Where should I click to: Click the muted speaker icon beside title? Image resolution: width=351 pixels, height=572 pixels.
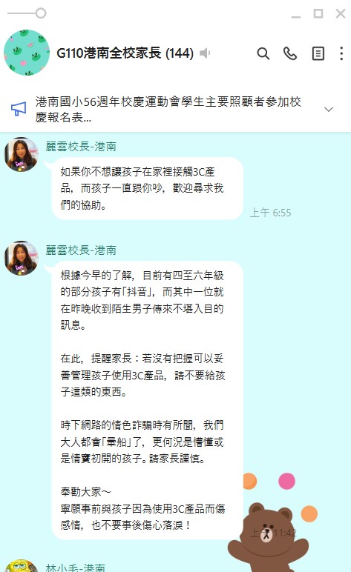[x=205, y=53]
